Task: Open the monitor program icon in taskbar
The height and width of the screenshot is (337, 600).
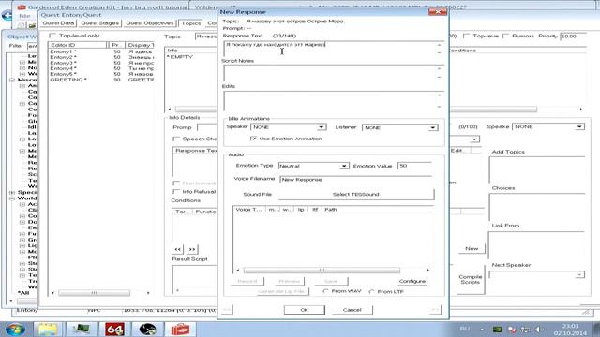Action: pos(82,329)
